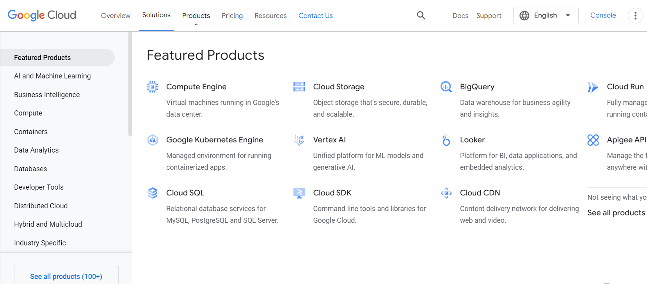The width and height of the screenshot is (647, 284).
Task: Choose the Databases category in sidebar
Action: point(30,169)
